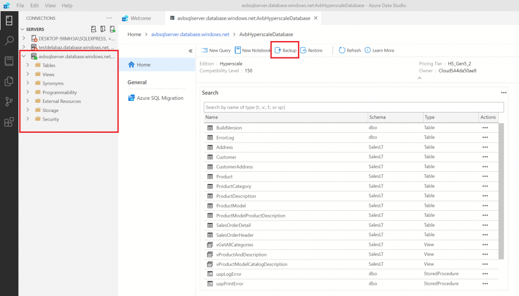
Task: Select the uspPrintError stored procedure row
Action: pos(351,284)
